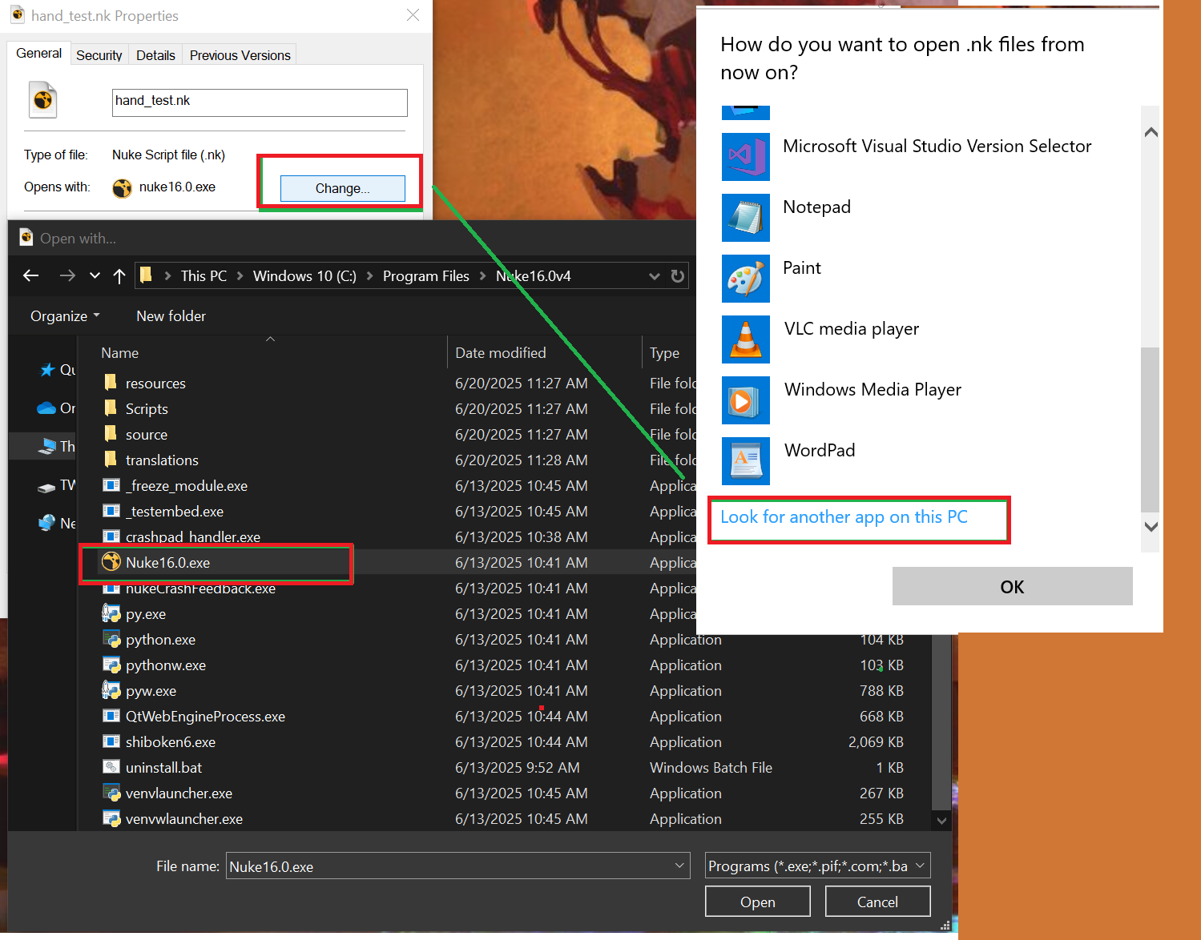Screen dimensions: 1201x940
Task: Select the translations folder
Action: point(162,460)
